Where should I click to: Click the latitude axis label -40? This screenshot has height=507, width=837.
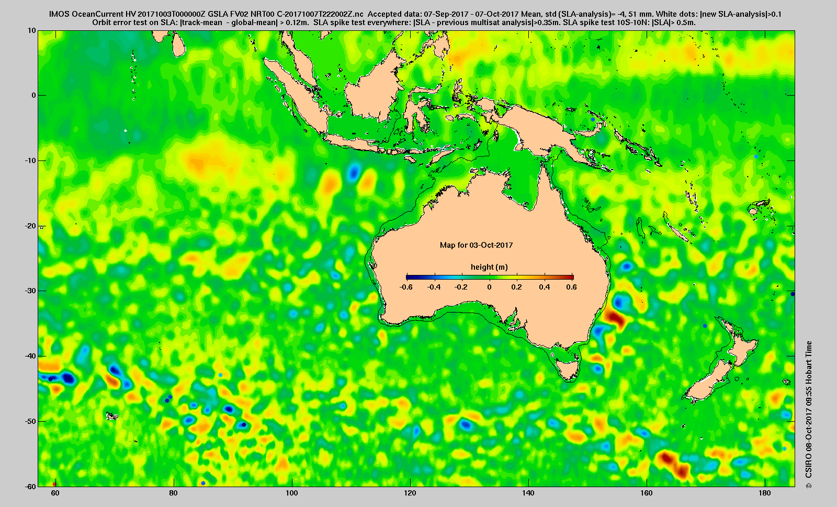30,356
